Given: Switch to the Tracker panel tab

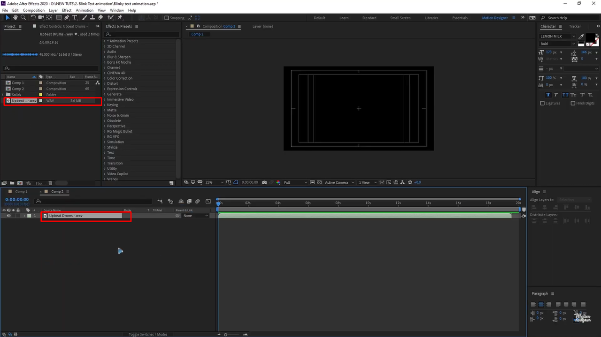Looking at the screenshot, I should [x=575, y=26].
